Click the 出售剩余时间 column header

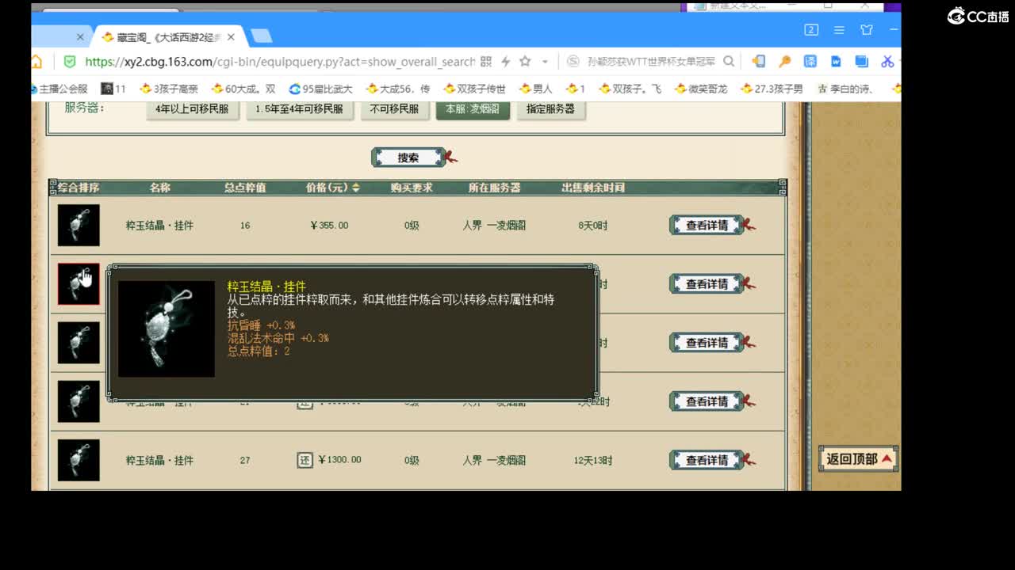593,188
